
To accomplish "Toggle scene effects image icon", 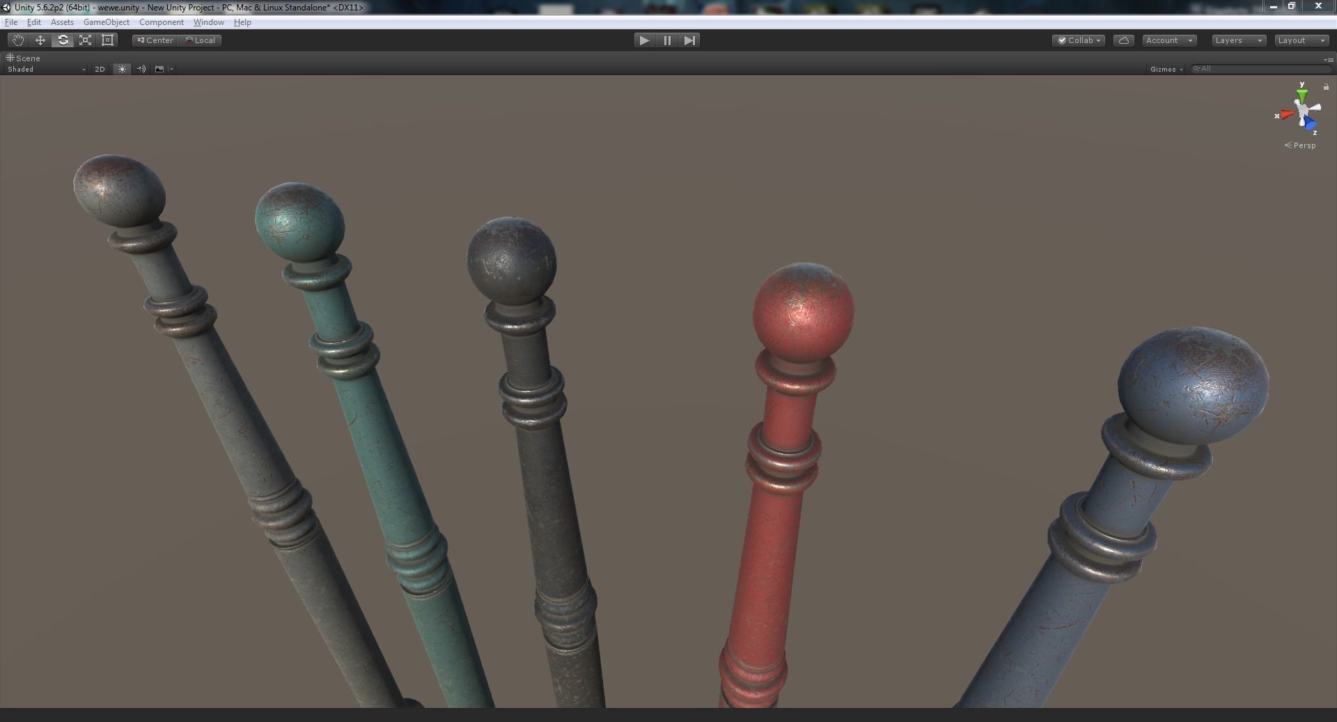I will (159, 69).
